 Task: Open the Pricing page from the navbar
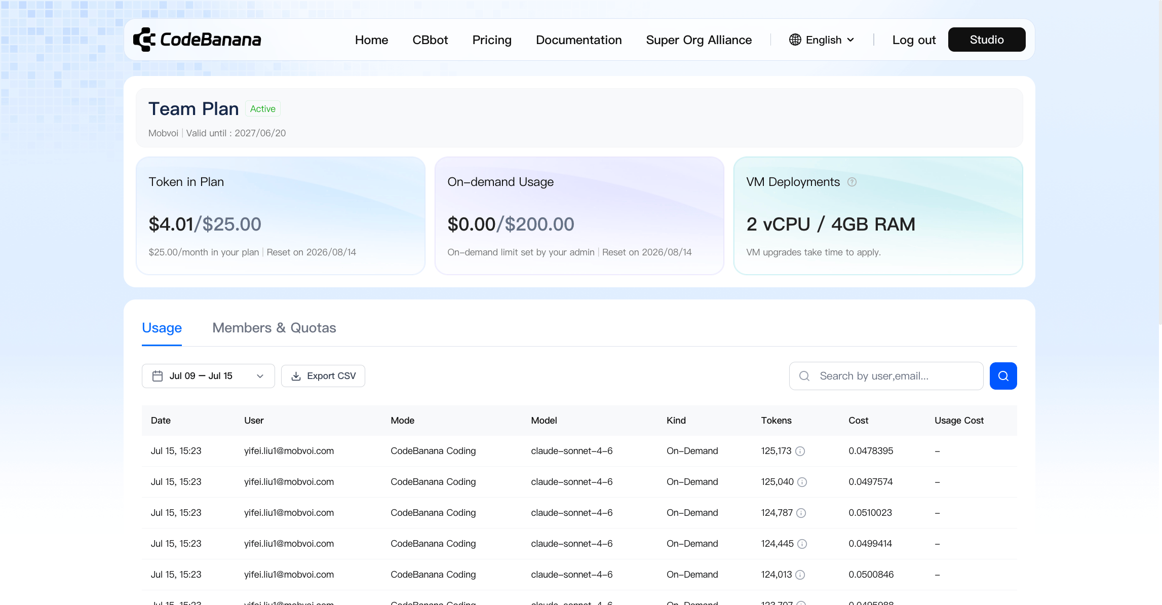click(492, 40)
